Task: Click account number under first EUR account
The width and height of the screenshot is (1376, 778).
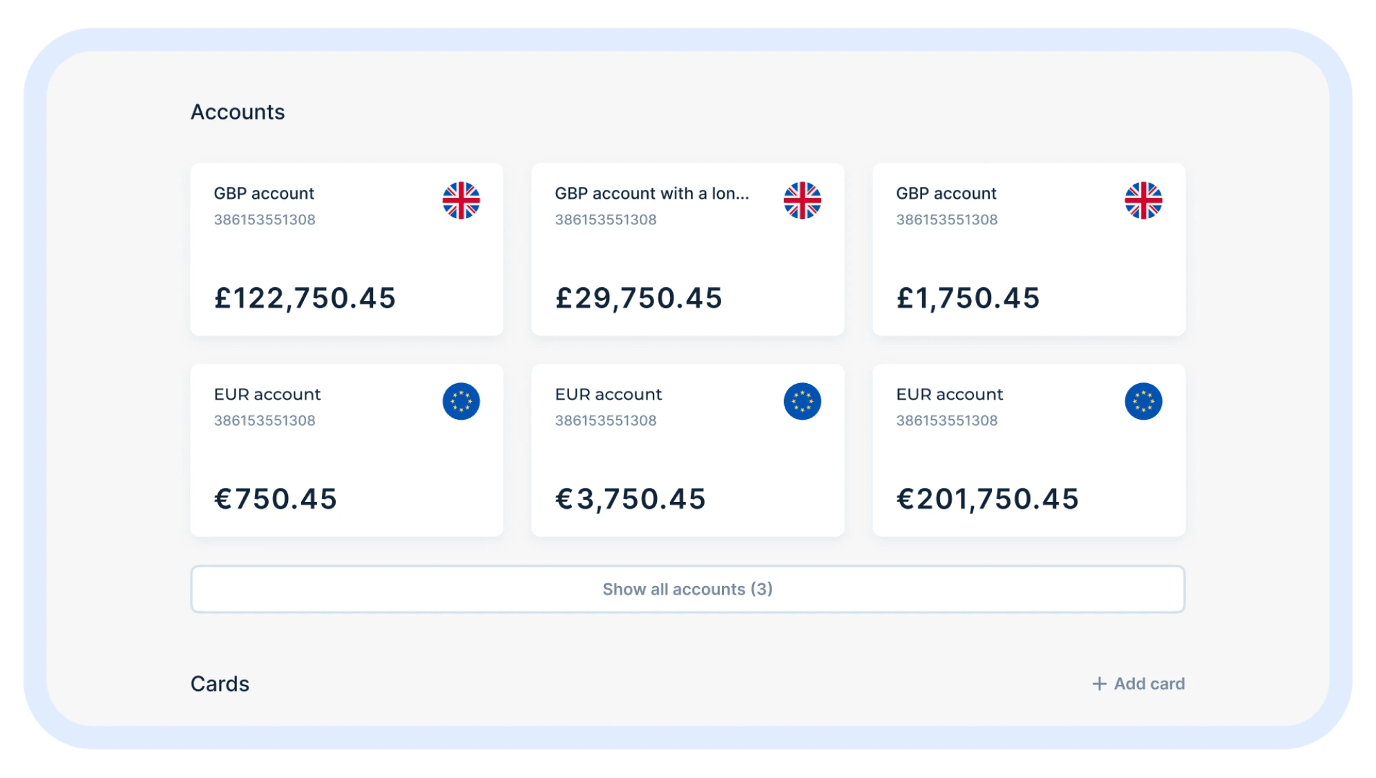Action: pos(265,420)
